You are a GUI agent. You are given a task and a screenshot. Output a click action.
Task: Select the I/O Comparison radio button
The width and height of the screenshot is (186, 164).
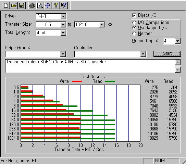click(x=134, y=23)
